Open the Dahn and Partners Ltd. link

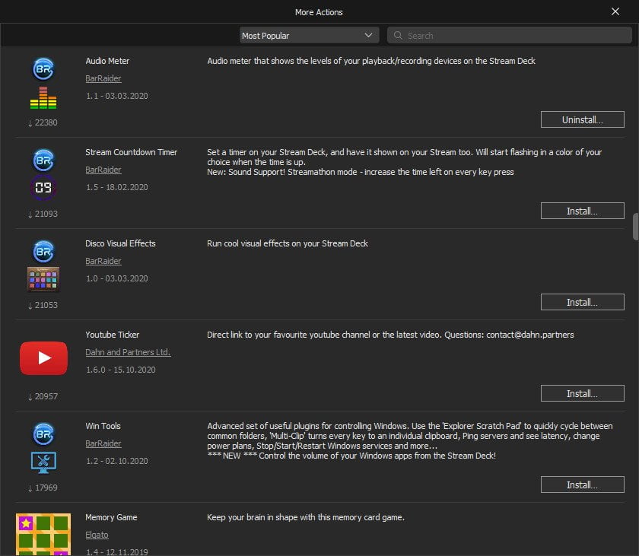tap(128, 352)
